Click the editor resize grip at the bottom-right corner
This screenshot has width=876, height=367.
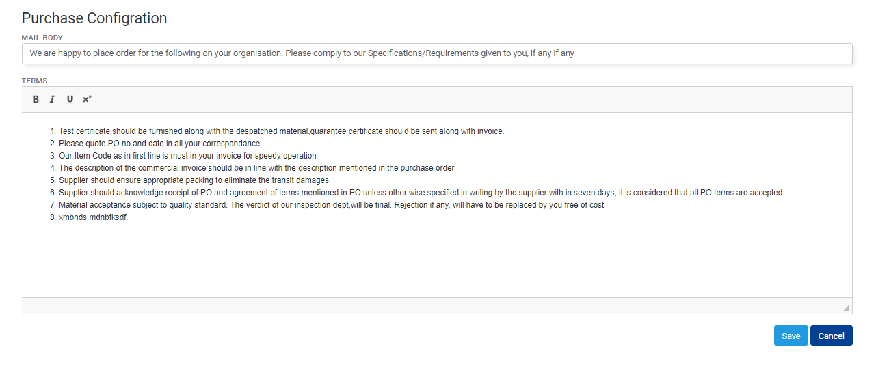point(847,308)
